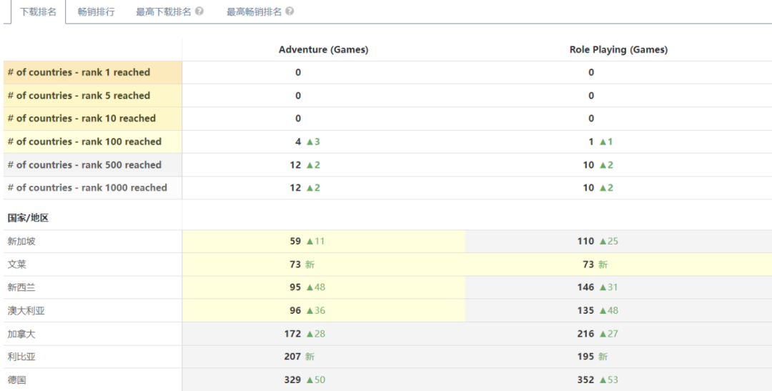Image resolution: width=772 pixels, height=391 pixels.
Task: Click the 国家/地区 section header
Action: click(28, 218)
